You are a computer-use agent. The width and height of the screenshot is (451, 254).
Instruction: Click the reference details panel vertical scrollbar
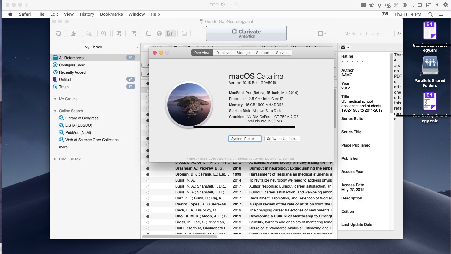click(392, 84)
